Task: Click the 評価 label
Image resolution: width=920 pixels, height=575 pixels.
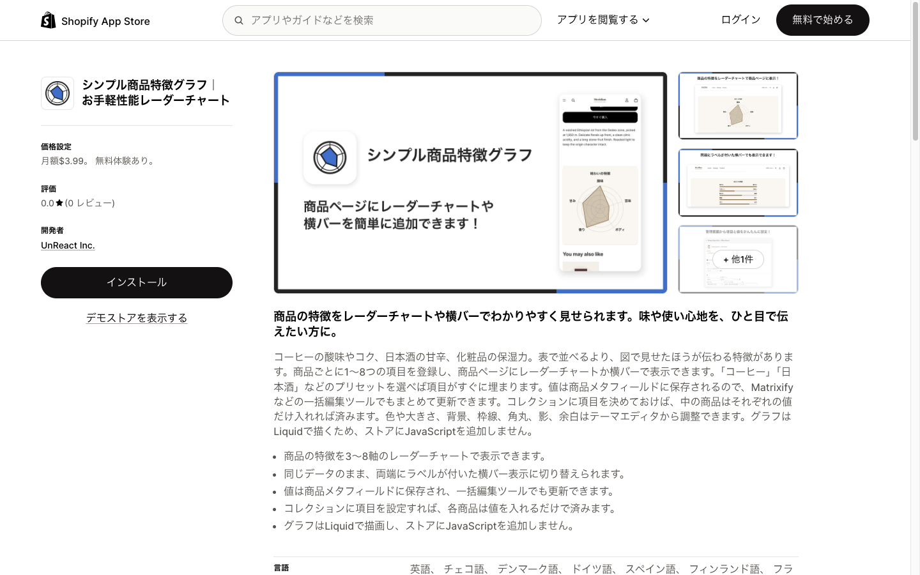Action: [x=49, y=189]
